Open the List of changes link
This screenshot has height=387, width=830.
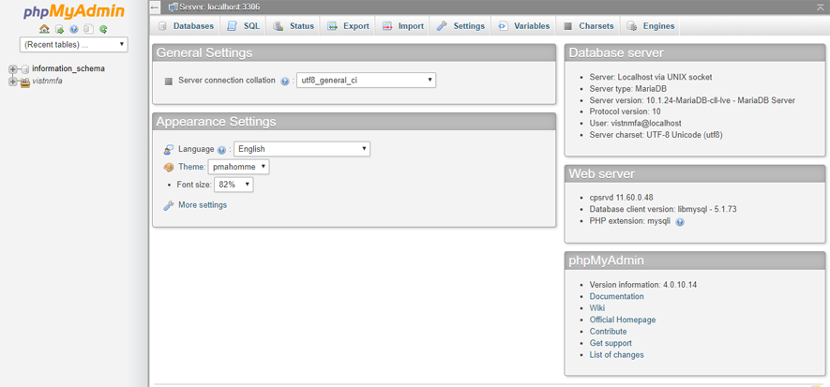(617, 355)
